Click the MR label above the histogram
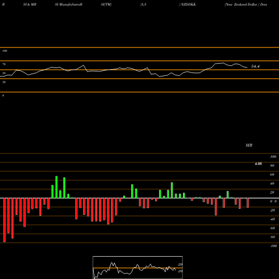 pos(249,145)
